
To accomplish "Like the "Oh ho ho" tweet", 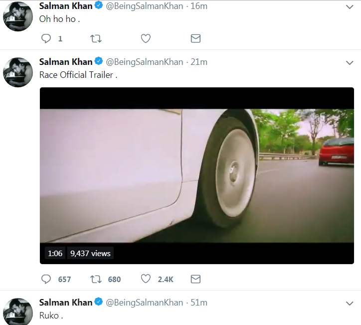I will [146, 38].
